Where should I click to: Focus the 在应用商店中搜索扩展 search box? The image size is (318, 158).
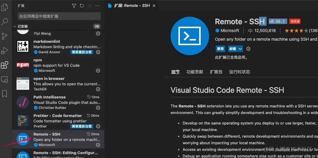59,16
